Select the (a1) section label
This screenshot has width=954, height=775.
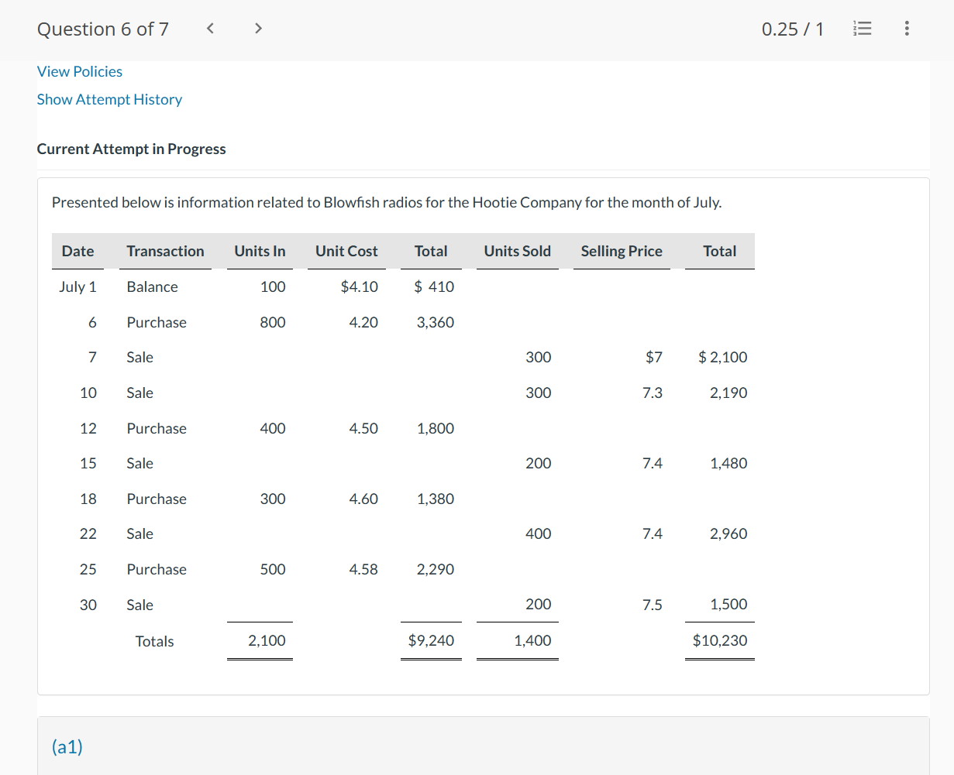point(67,746)
